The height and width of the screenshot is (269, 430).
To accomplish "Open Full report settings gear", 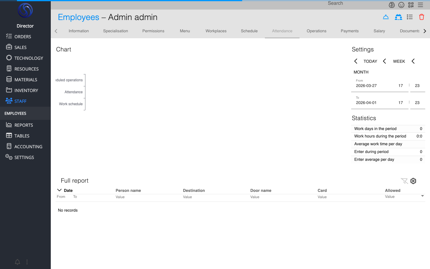I will [x=413, y=181].
